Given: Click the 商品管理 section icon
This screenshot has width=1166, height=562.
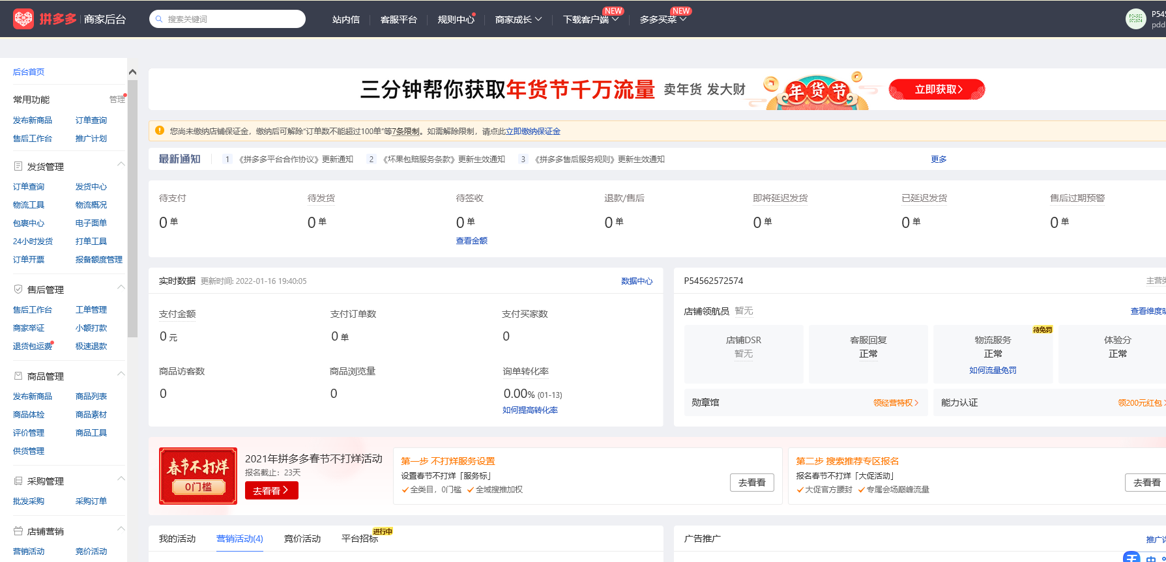Looking at the screenshot, I should [18, 376].
